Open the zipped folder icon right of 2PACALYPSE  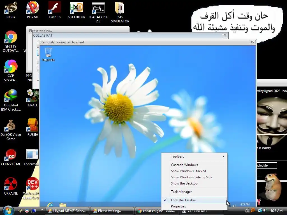(120, 12)
